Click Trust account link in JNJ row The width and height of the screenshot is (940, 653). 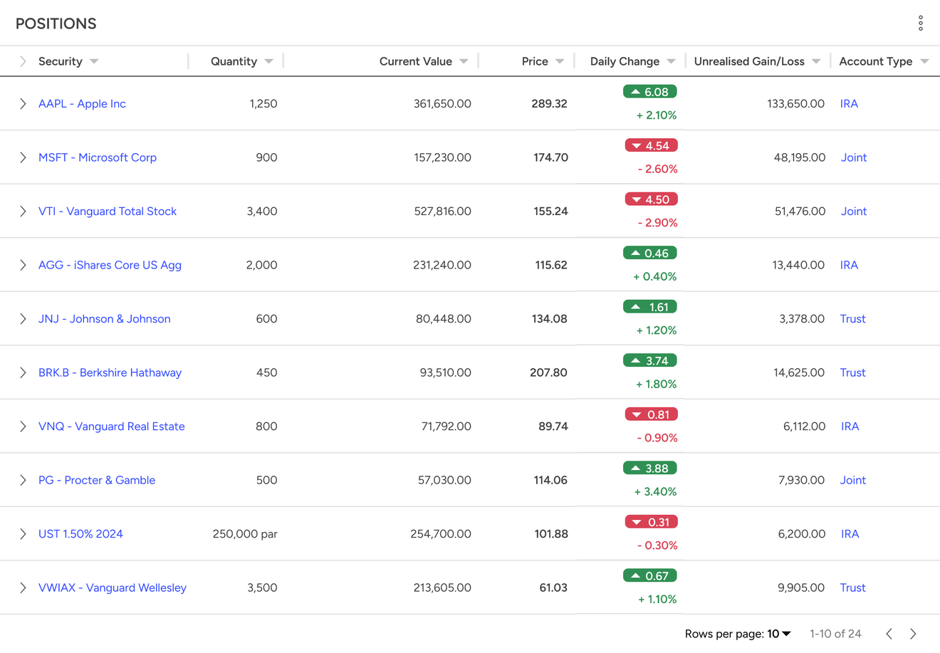[852, 319]
